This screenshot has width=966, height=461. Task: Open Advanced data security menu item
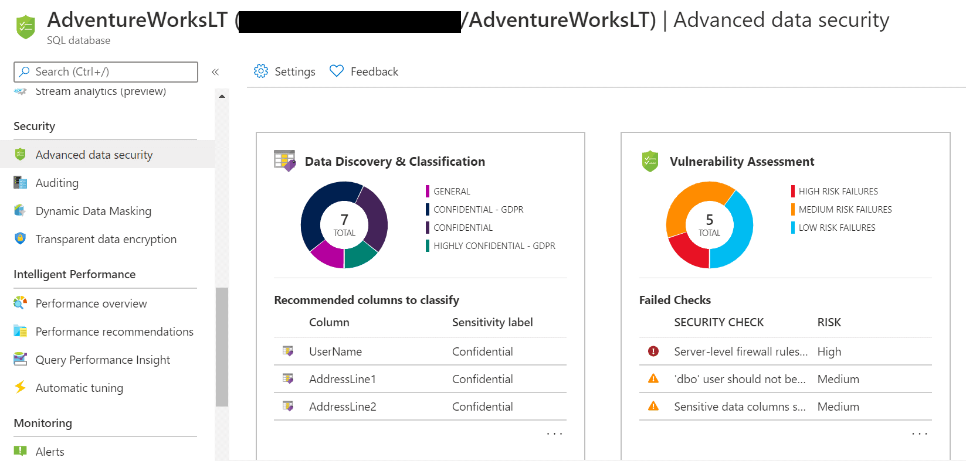(94, 155)
